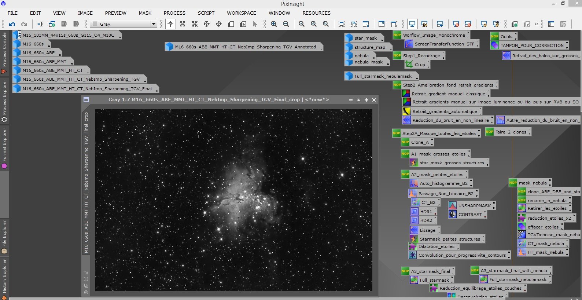Click the Undo arrow in the toolbar
This screenshot has height=300, width=582.
pyautogui.click(x=12, y=24)
